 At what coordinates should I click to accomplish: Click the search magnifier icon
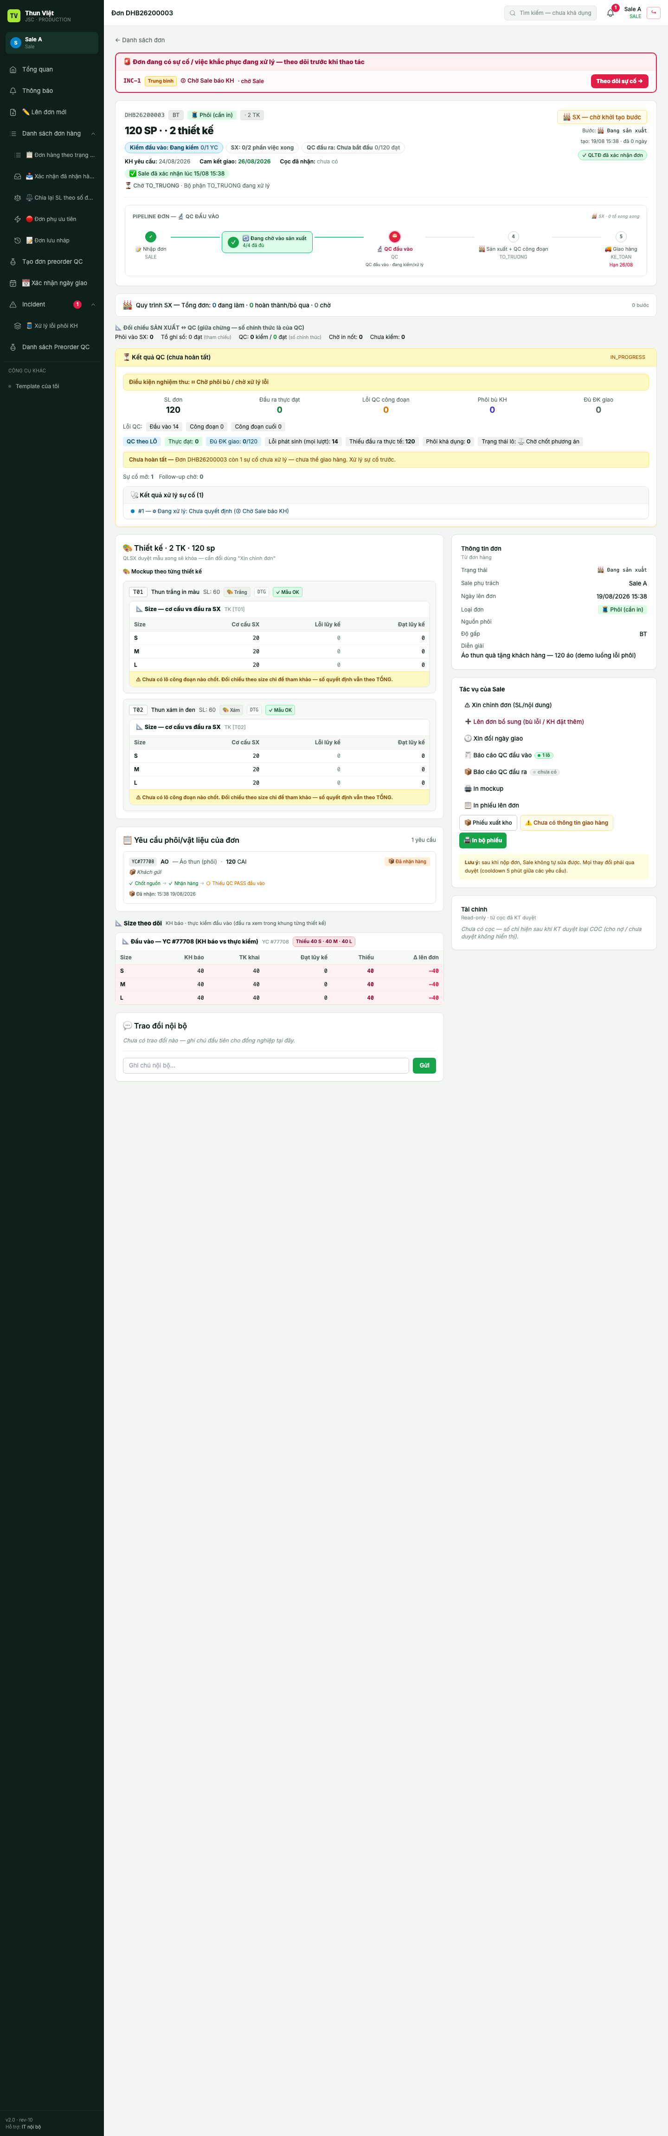(512, 13)
